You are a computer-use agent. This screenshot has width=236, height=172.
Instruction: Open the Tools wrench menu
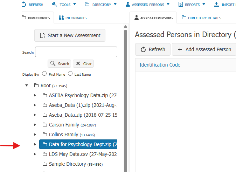coord(54,4)
